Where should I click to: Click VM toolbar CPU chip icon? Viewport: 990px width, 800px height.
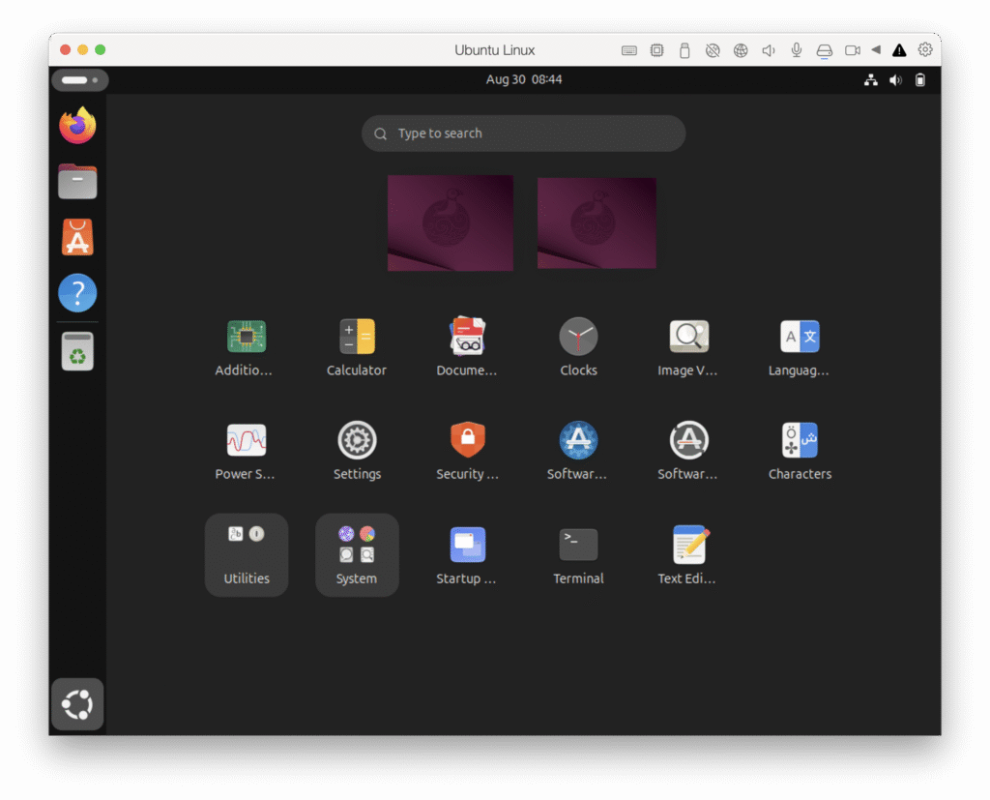tap(656, 50)
